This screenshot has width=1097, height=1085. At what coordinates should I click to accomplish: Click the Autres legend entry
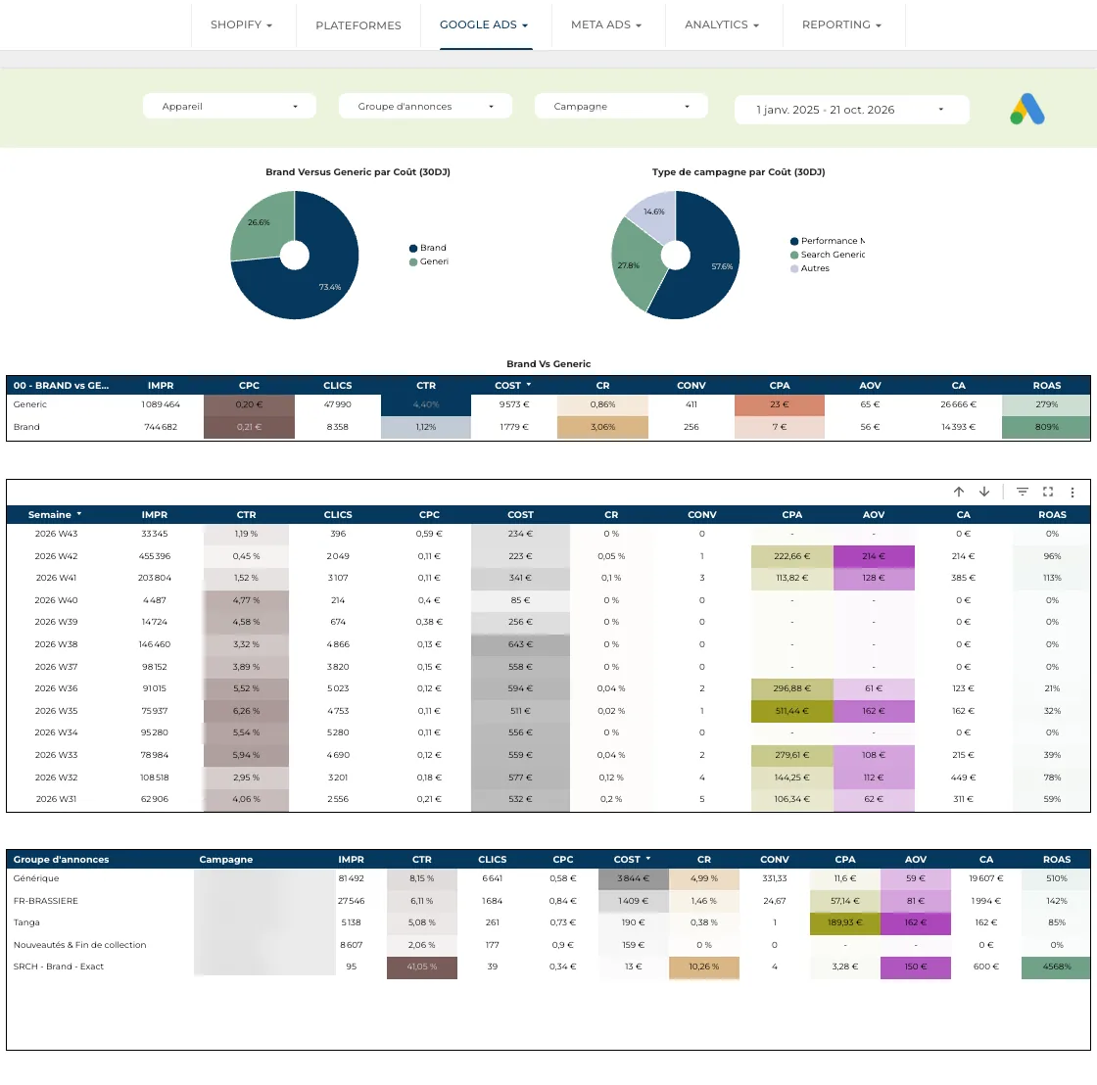(x=809, y=268)
